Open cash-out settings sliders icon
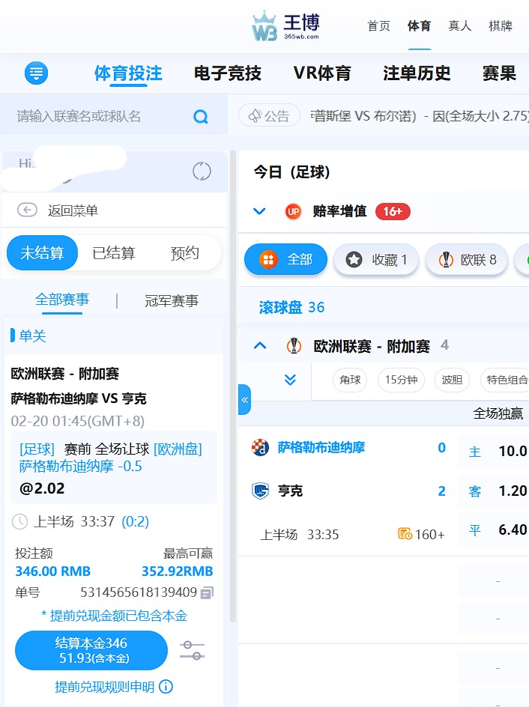The image size is (529, 707). coord(193,650)
